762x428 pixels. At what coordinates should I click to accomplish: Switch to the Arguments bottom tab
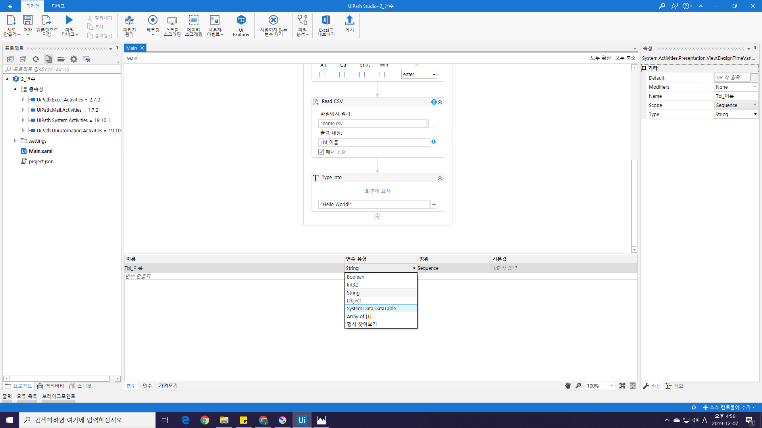pos(147,386)
